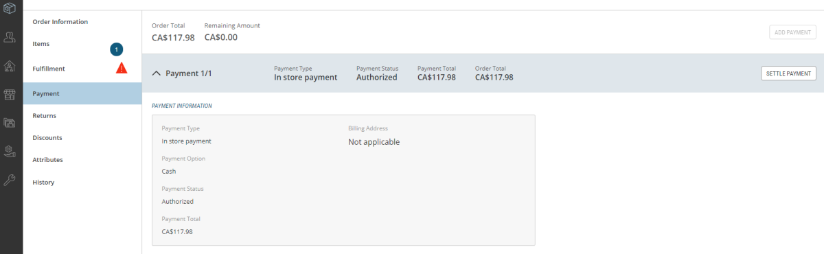Click the header 'Authorized' payment status value

coord(377,78)
